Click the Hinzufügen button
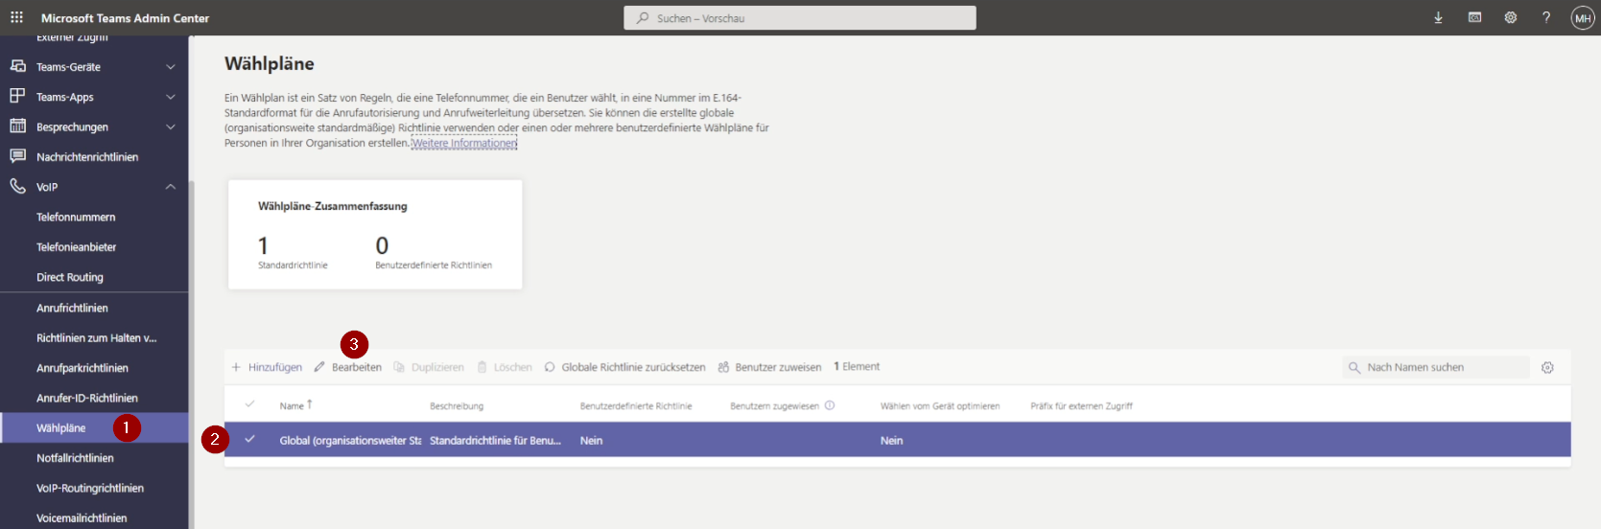1601x529 pixels. tap(267, 367)
